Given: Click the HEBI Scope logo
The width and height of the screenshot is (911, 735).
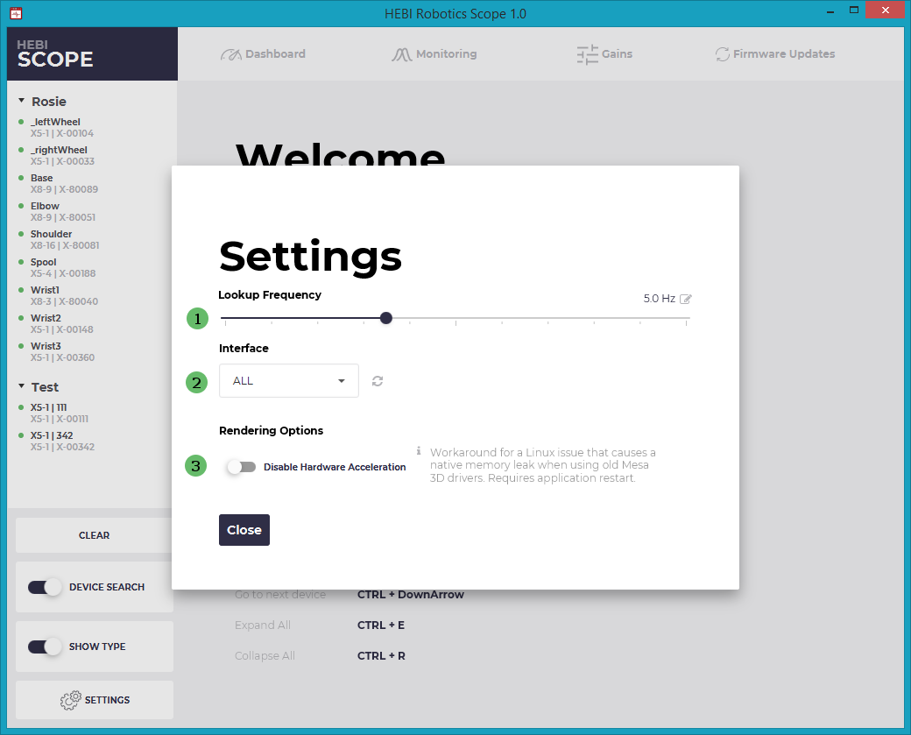Looking at the screenshot, I should pos(55,53).
